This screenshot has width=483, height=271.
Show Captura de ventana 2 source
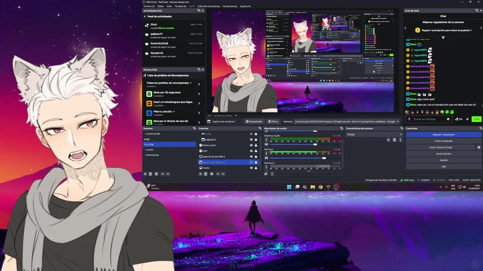(251, 162)
